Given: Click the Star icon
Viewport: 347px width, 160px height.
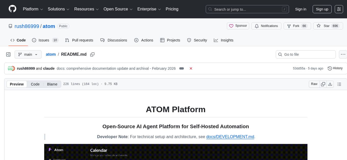Looking at the screenshot, I should tap(318, 26).
